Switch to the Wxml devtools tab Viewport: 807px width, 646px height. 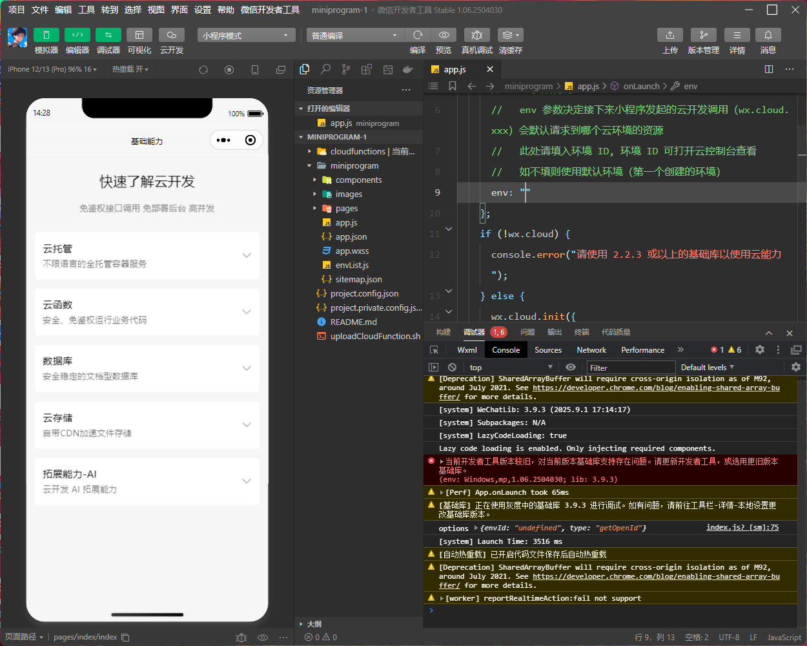(x=467, y=349)
